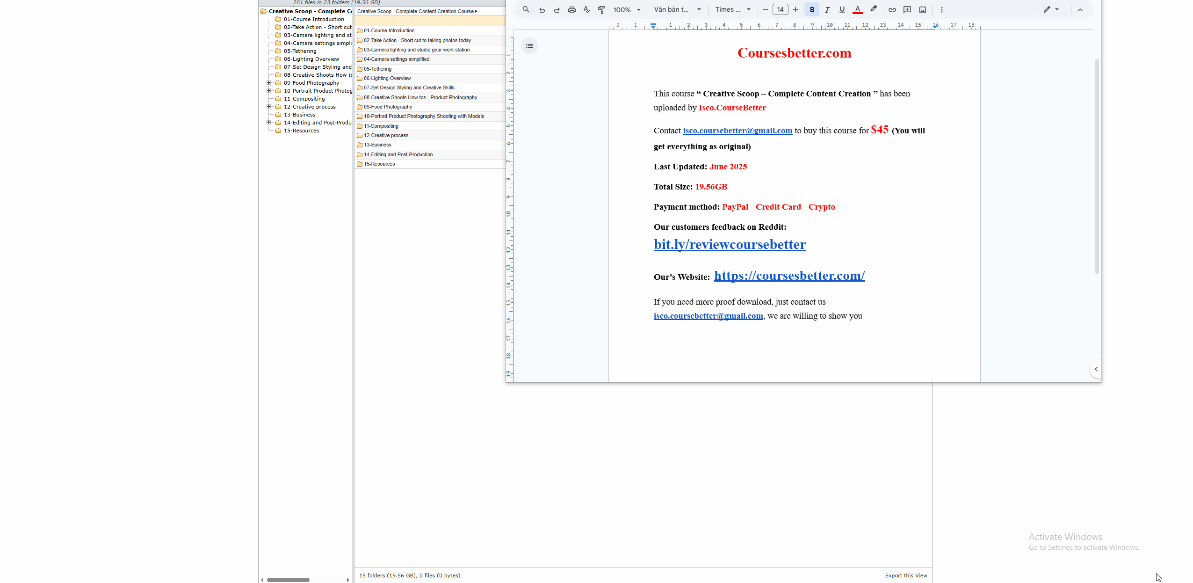Viewport: 1193px width, 583px height.
Task: Open the 100% zoom dropdown
Action: pos(627,10)
